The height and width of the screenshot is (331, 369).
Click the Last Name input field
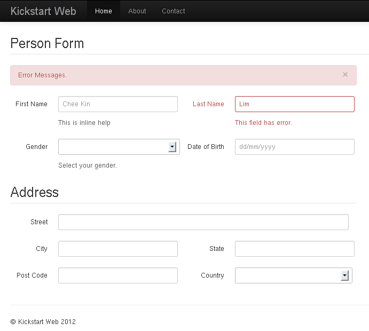(294, 104)
